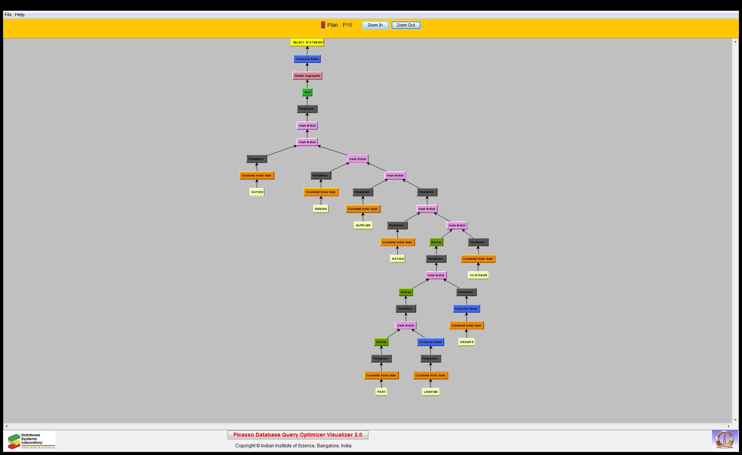The image size is (742, 455).
Task: Click the vertical scrollbar down arrow
Action: click(735, 420)
